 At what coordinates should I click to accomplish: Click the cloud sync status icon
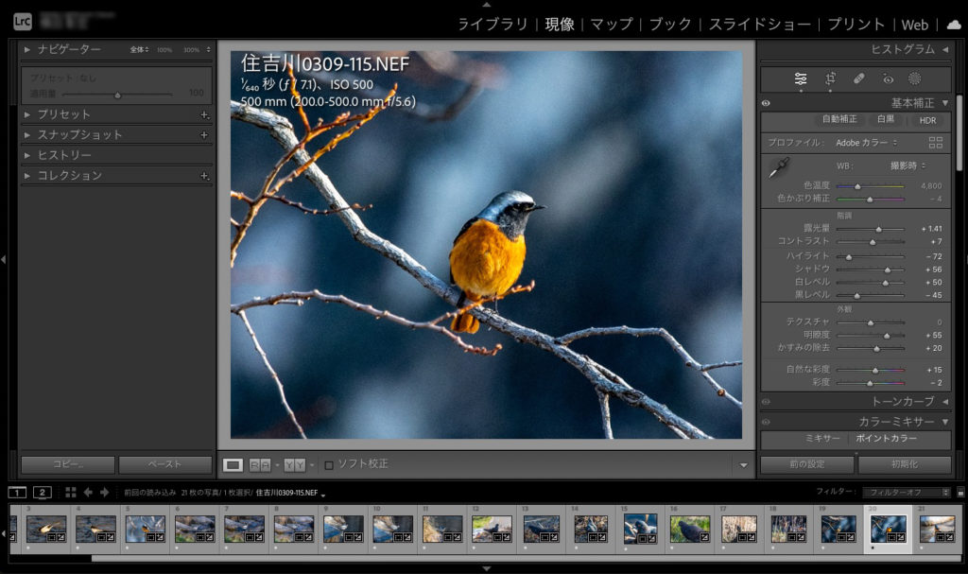[952, 24]
